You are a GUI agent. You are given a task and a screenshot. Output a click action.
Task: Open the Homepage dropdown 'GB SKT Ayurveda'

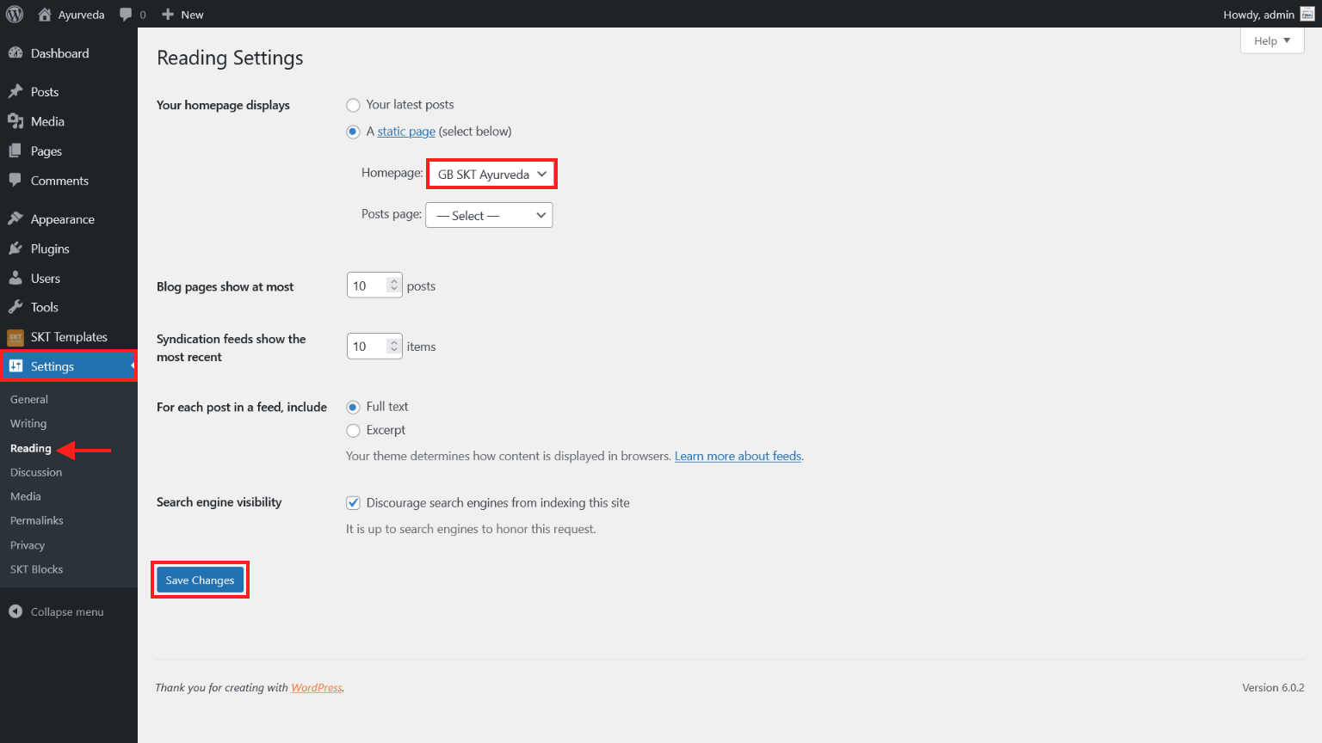click(491, 174)
